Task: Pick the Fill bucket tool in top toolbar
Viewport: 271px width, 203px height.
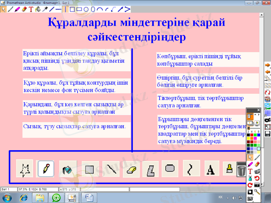Action: pyautogui.click(x=38, y=9)
